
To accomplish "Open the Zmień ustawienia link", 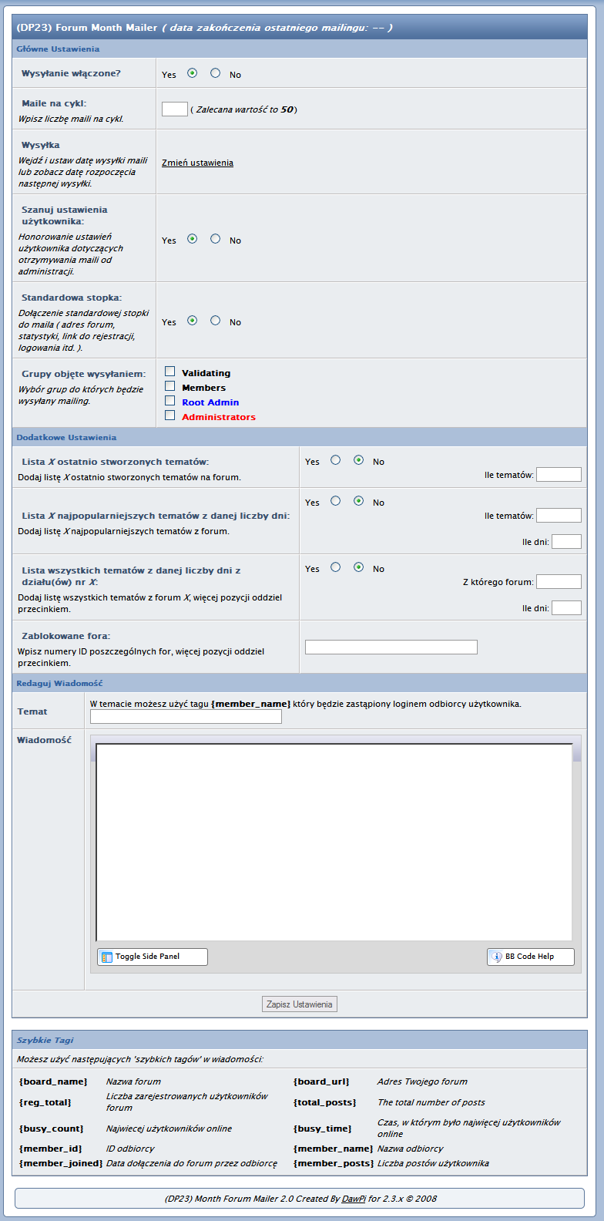I will coord(197,163).
